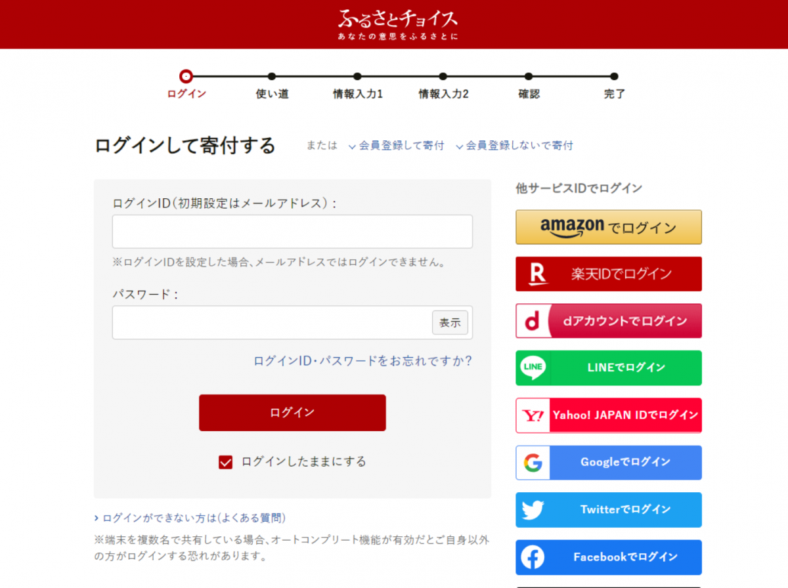Click the パスワード: label
This screenshot has height=588, width=788.
pos(145,295)
